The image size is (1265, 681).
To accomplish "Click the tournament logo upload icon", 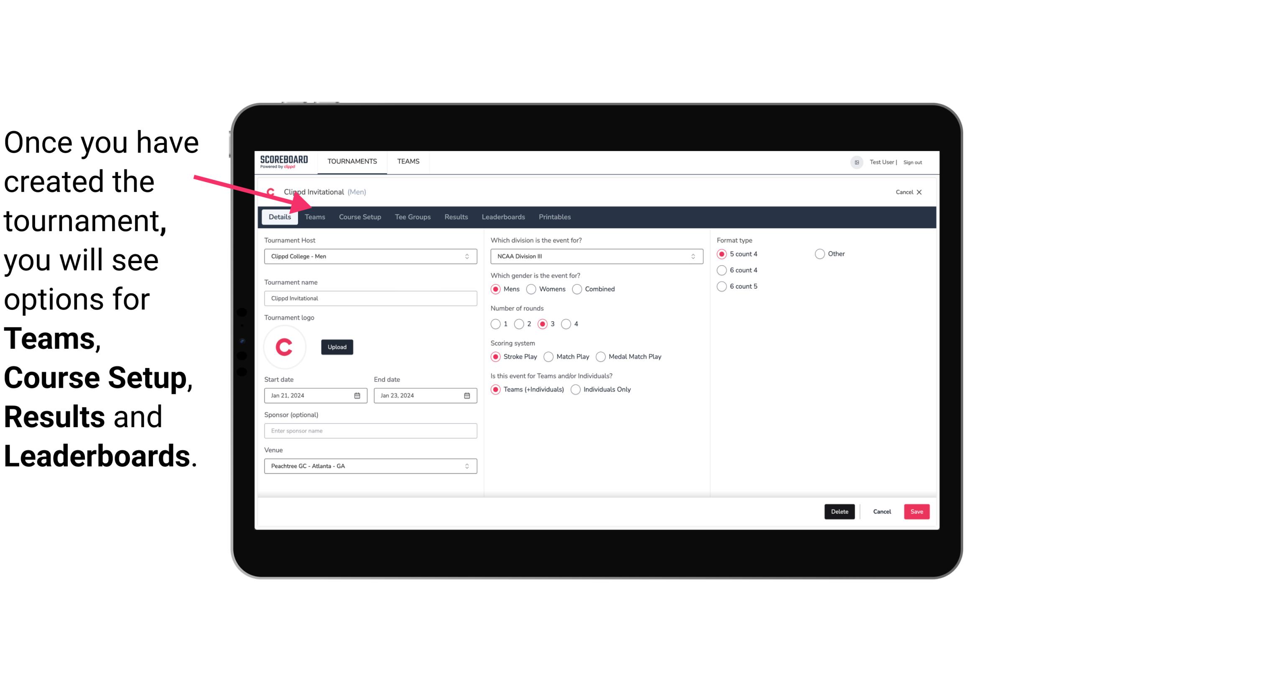I will pyautogui.click(x=336, y=346).
